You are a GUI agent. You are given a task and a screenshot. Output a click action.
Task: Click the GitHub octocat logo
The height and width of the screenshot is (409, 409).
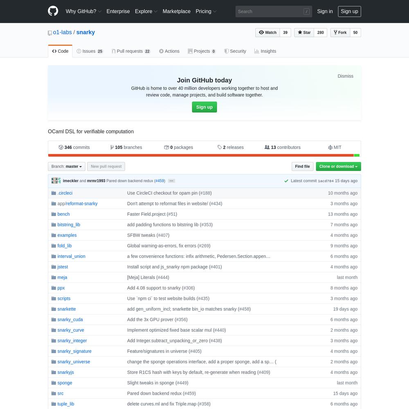[x=53, y=11]
